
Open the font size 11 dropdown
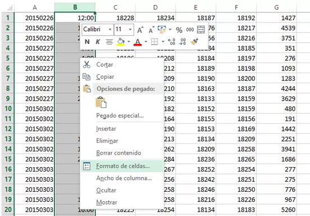click(130, 29)
